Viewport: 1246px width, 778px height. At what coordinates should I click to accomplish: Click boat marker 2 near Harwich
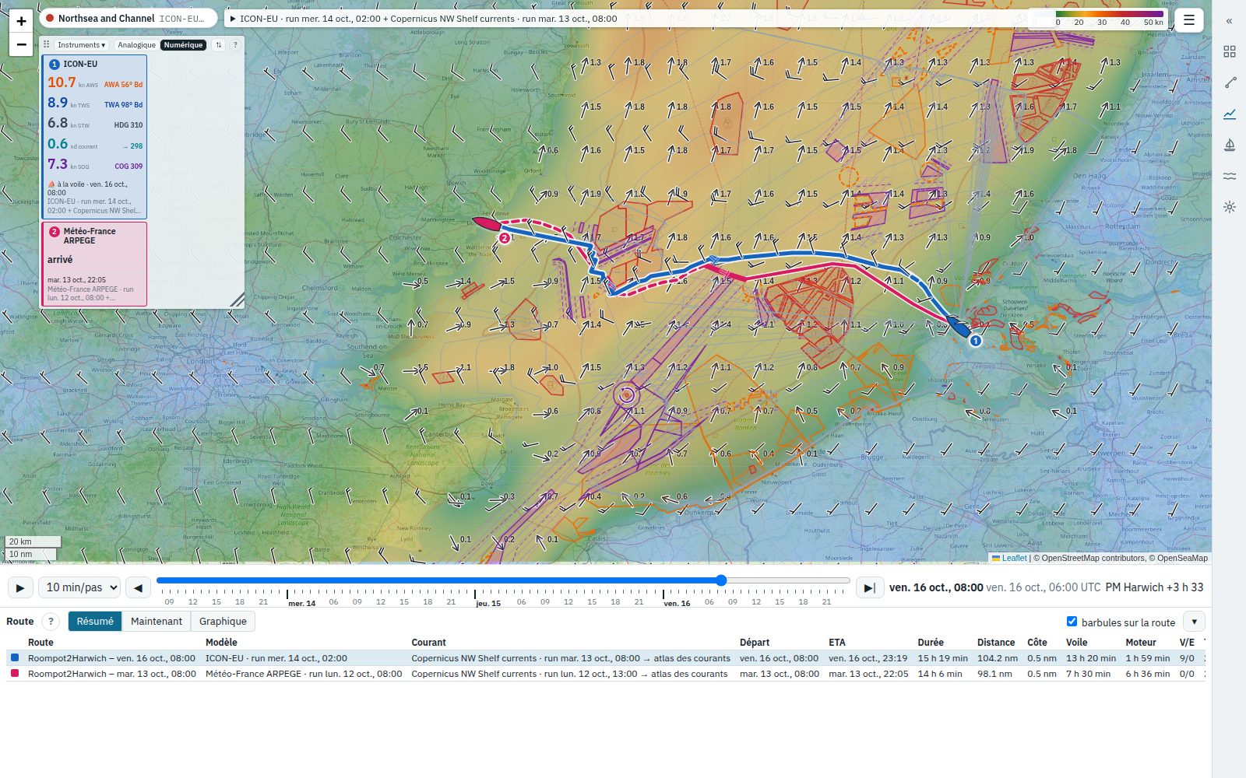[504, 238]
